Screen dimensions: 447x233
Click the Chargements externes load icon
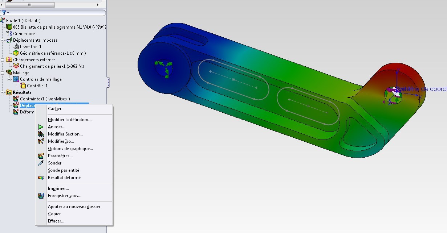[9, 59]
